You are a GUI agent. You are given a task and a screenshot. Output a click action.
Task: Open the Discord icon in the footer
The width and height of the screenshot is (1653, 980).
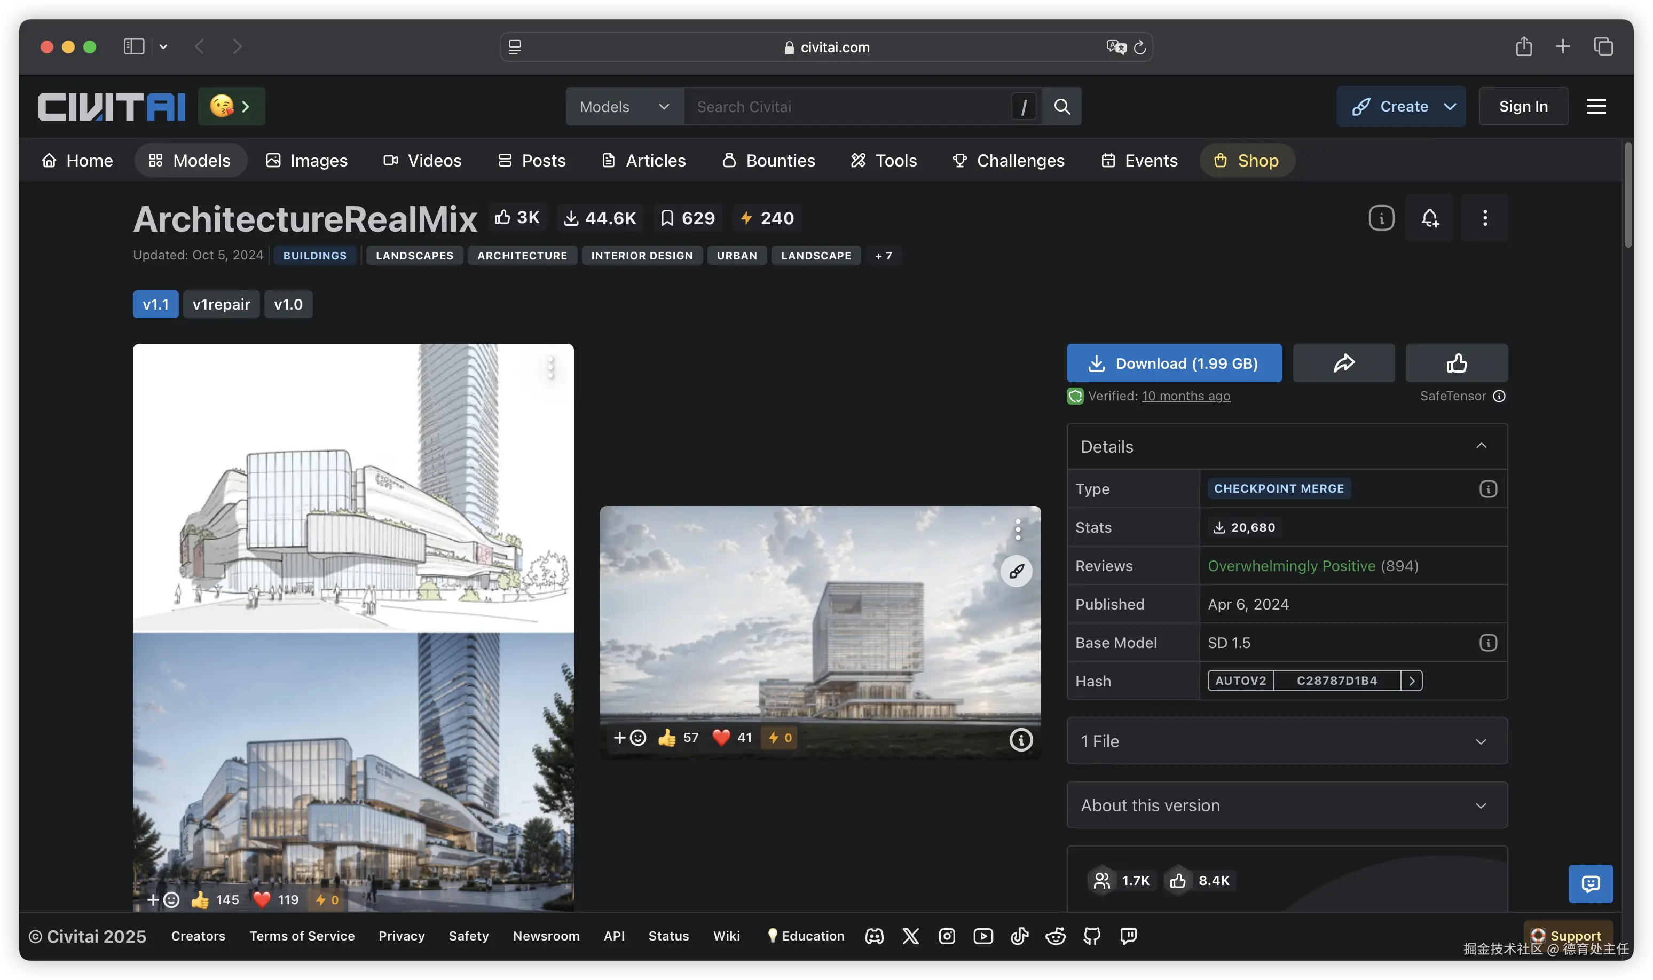click(x=875, y=936)
